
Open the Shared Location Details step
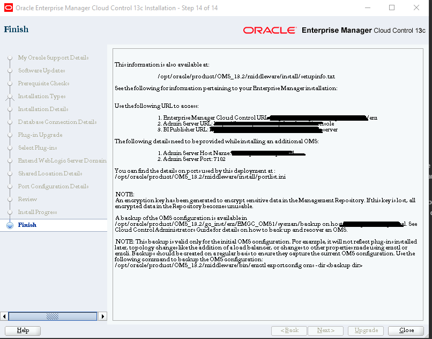pyautogui.click(x=51, y=173)
